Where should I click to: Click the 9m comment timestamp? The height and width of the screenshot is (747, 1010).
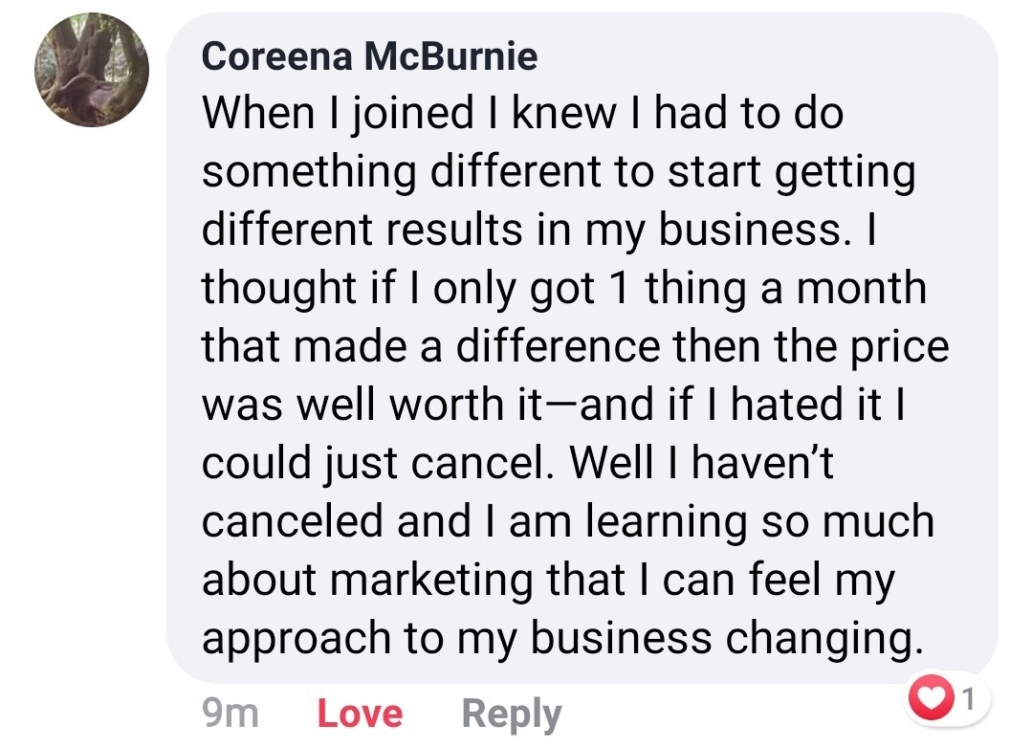231,714
